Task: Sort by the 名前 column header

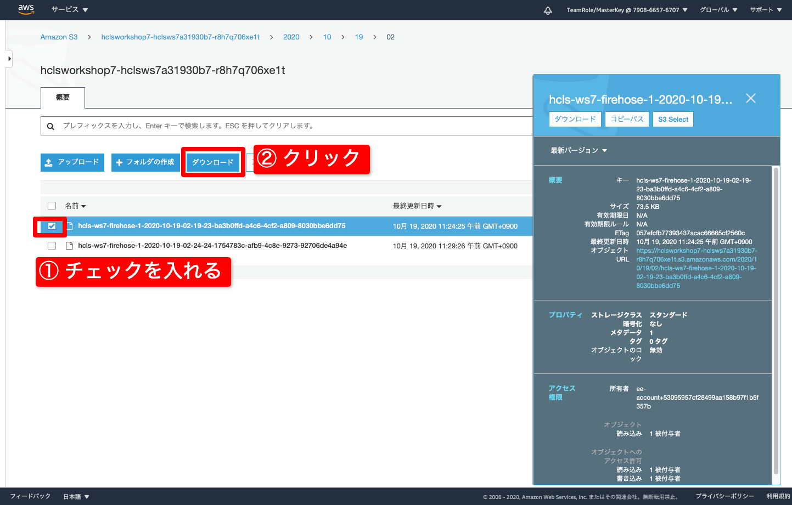Action: [75, 206]
